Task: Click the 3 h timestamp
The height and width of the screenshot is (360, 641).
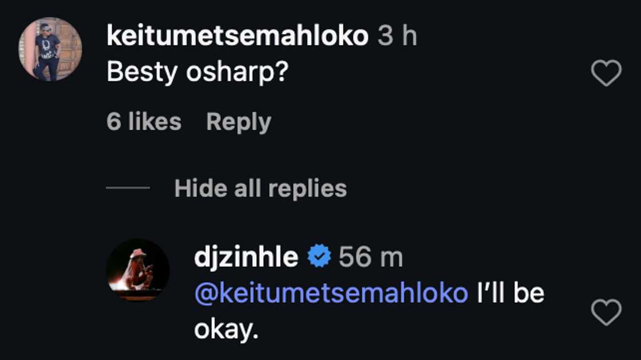Action: (398, 35)
